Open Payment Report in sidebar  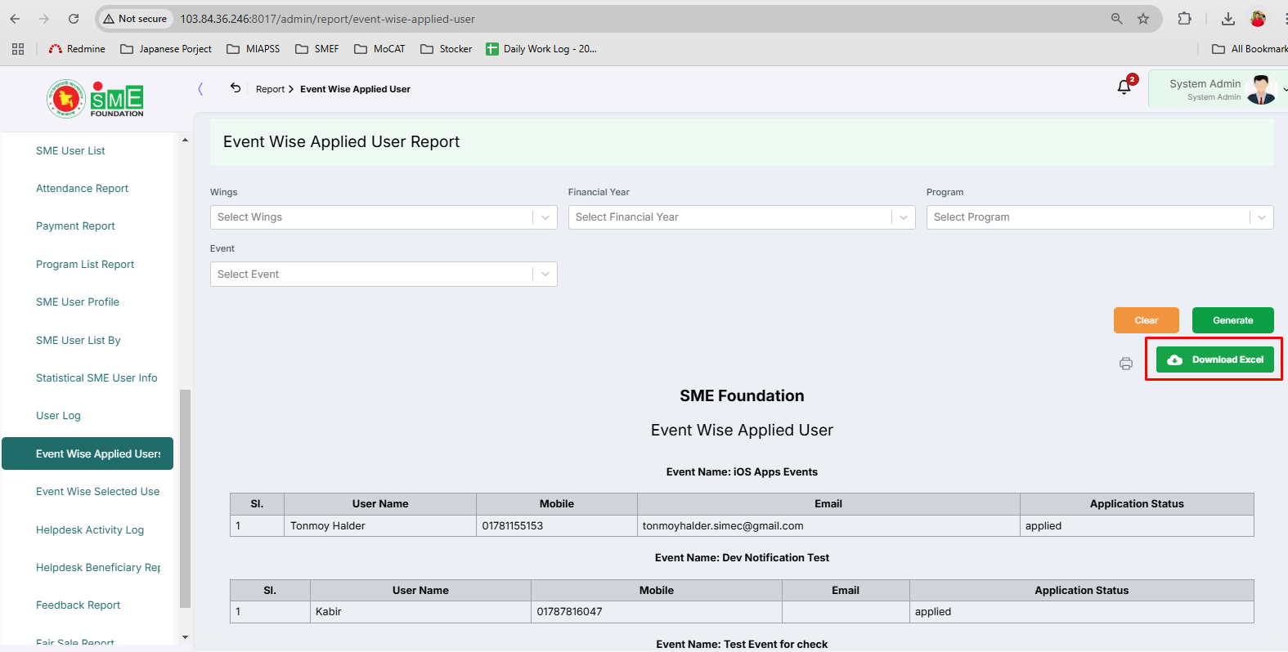pos(75,226)
